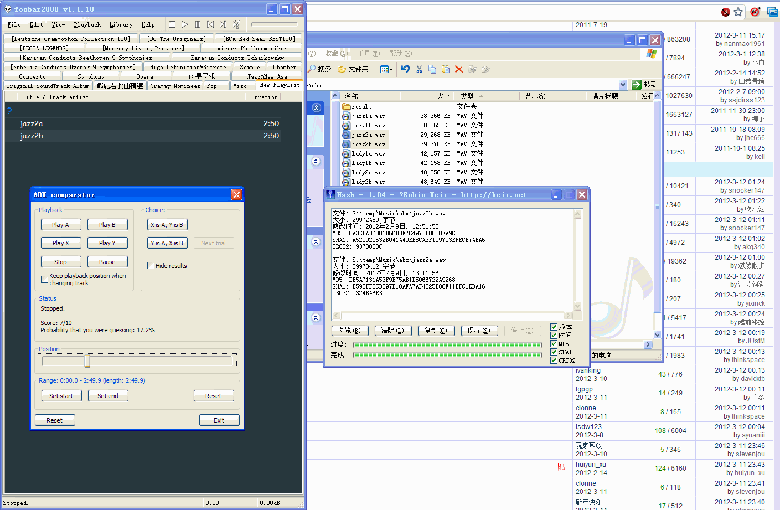Click the ABX Position slider thumb

pos(87,362)
